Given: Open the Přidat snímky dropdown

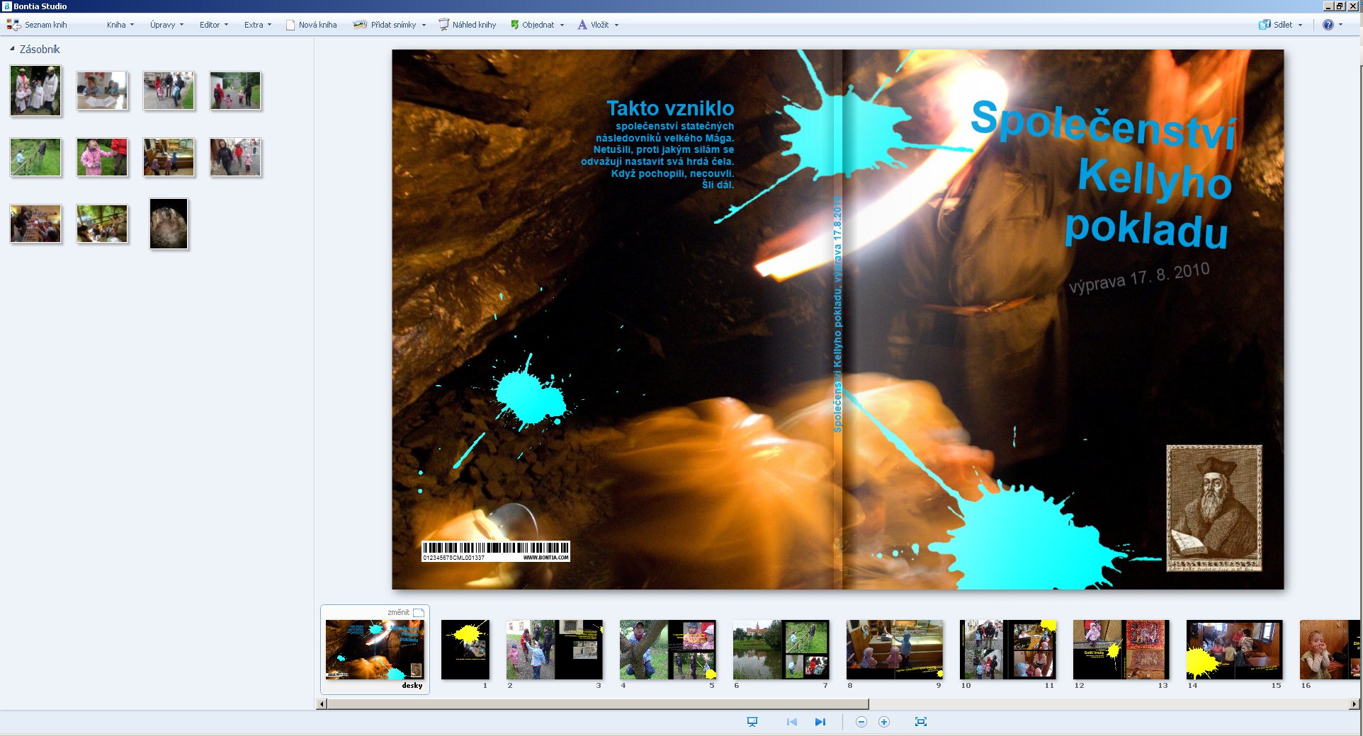Looking at the screenshot, I should [x=390, y=25].
